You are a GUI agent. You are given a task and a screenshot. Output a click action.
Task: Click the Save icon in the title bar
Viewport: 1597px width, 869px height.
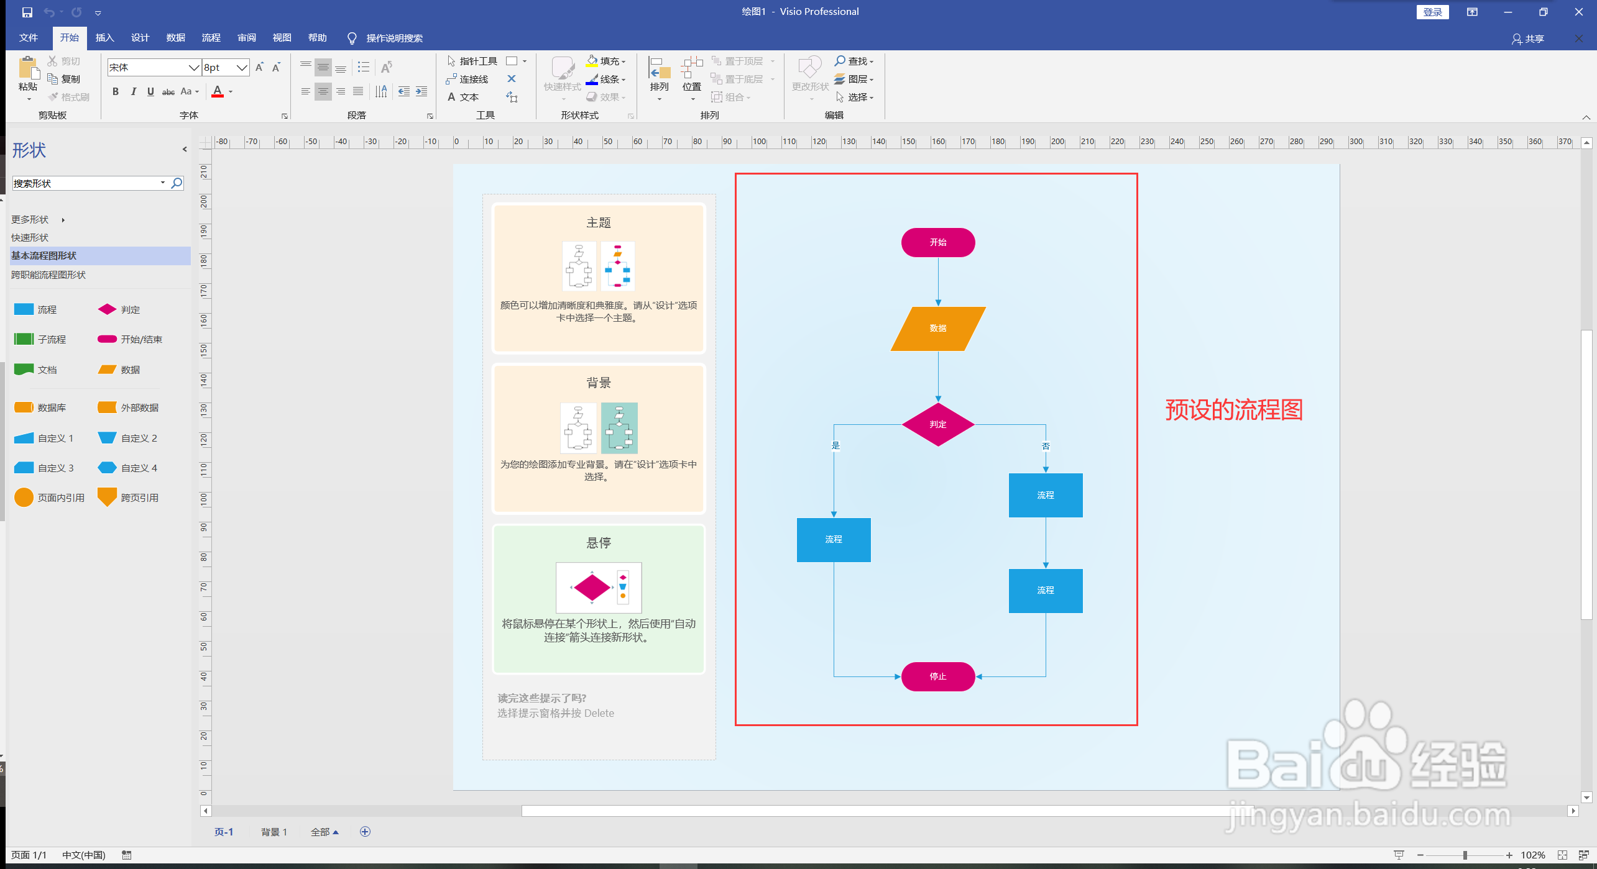pos(27,12)
